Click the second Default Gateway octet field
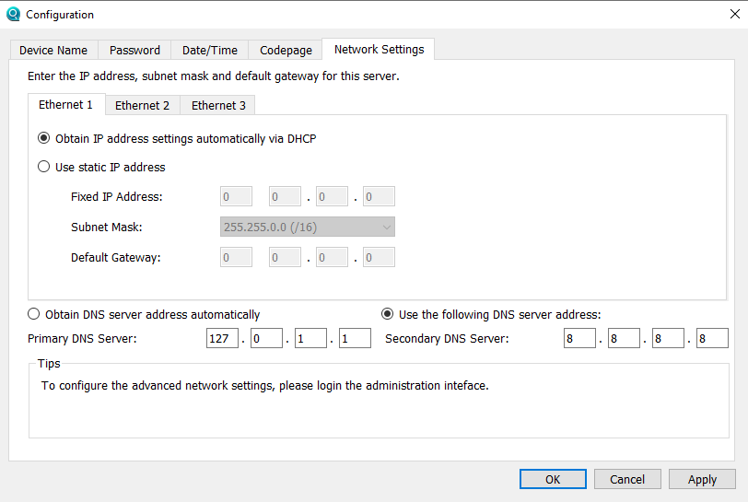This screenshot has width=748, height=502. (x=285, y=257)
